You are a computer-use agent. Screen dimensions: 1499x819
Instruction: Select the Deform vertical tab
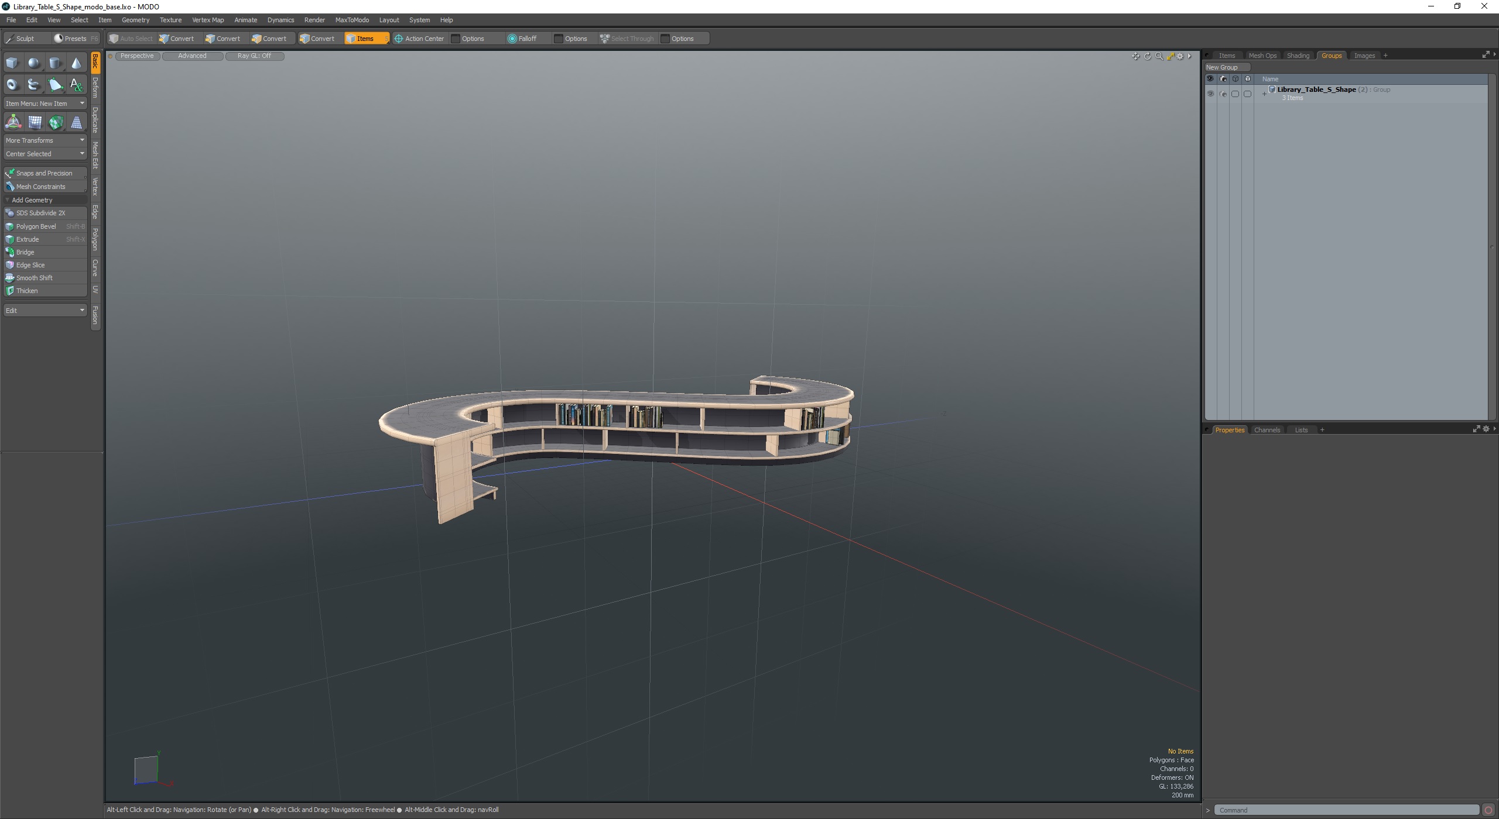[95, 88]
